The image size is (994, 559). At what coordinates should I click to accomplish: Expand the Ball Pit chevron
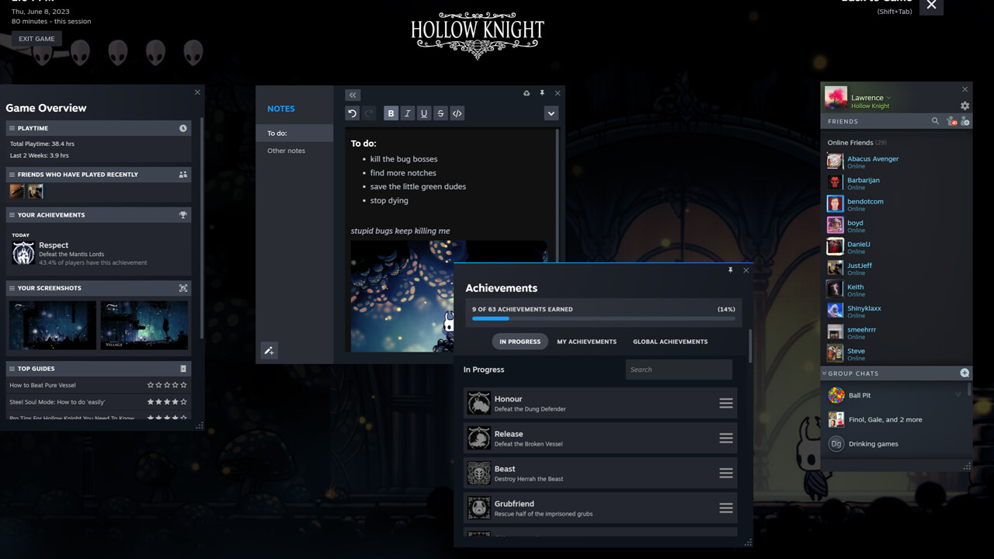[958, 395]
